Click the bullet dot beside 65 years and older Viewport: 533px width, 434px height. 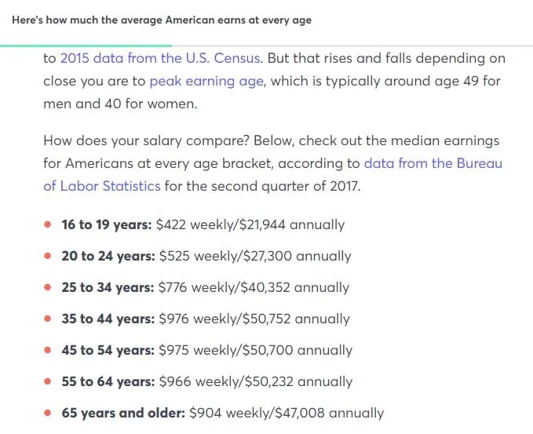48,413
